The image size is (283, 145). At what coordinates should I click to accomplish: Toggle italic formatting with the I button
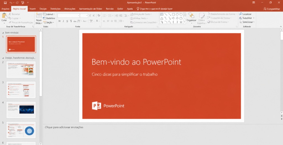[x=63, y=21]
